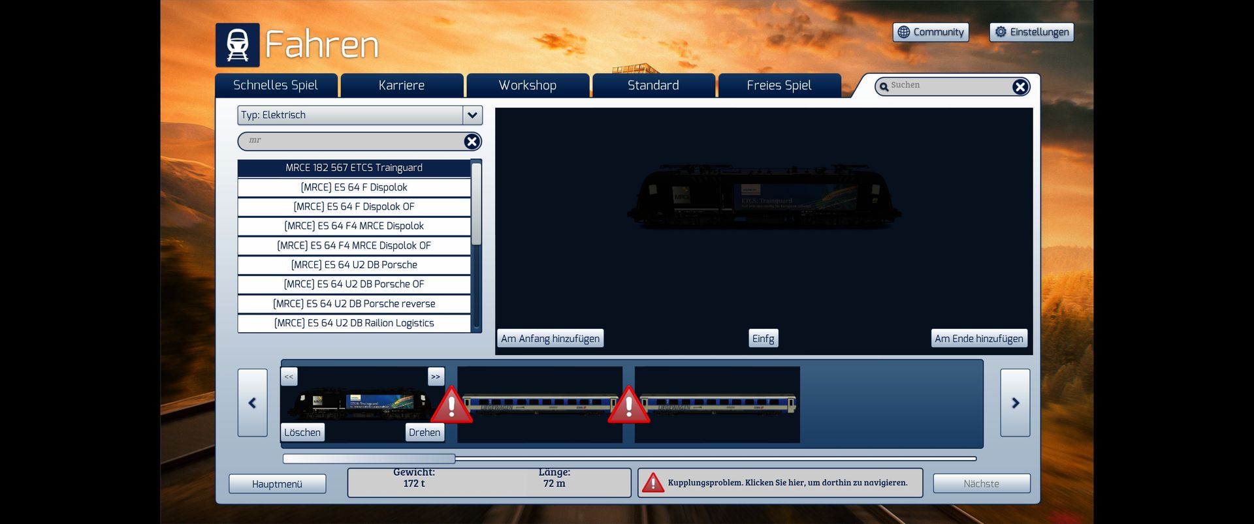The width and height of the screenshot is (1254, 524).
Task: Click Am Ende hinzufügen button
Action: (979, 339)
